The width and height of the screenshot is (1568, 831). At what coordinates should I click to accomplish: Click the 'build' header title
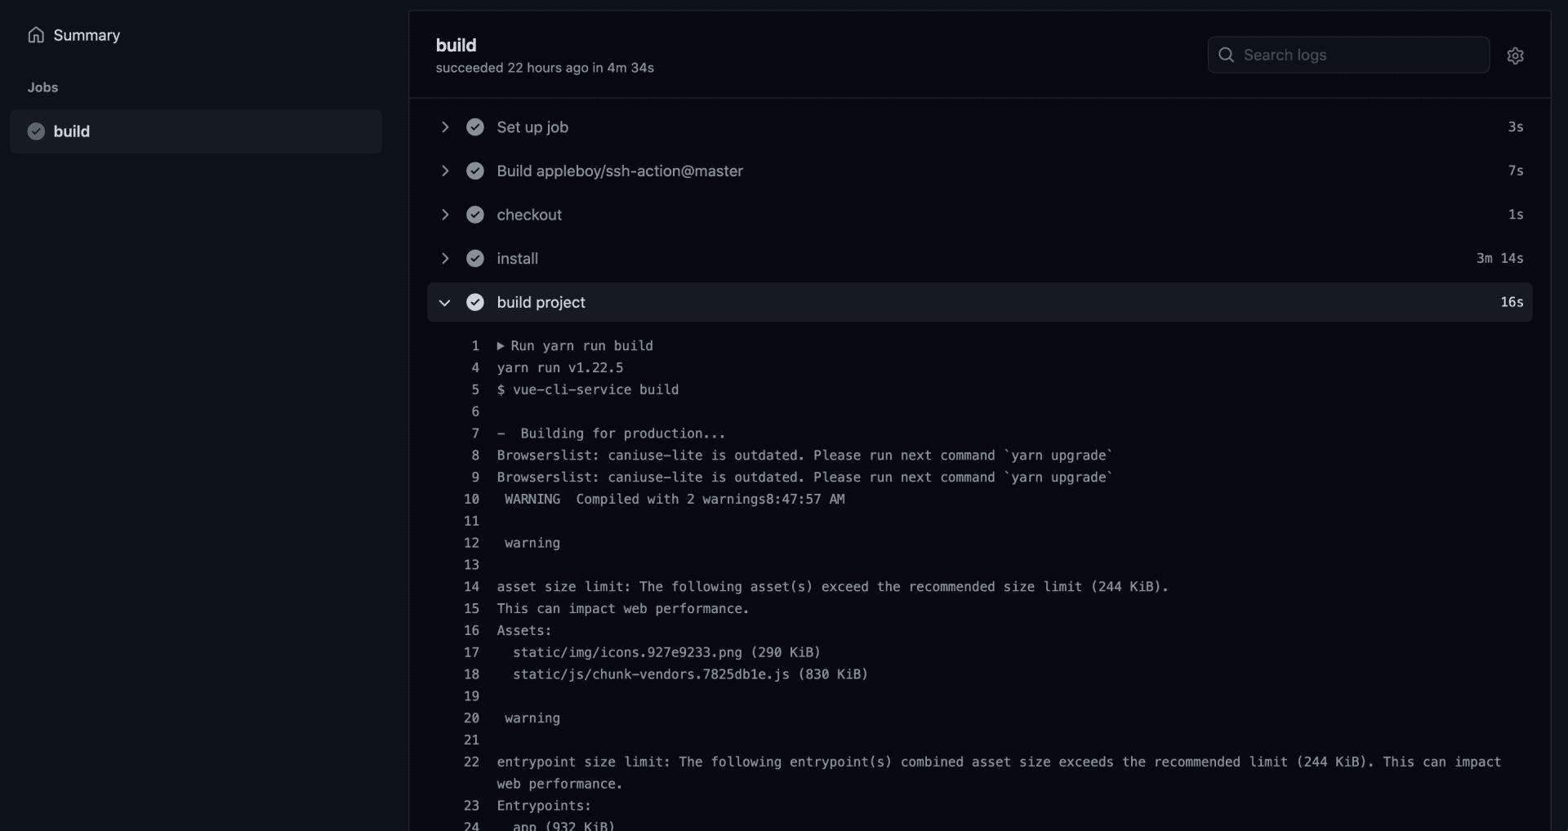click(x=456, y=46)
